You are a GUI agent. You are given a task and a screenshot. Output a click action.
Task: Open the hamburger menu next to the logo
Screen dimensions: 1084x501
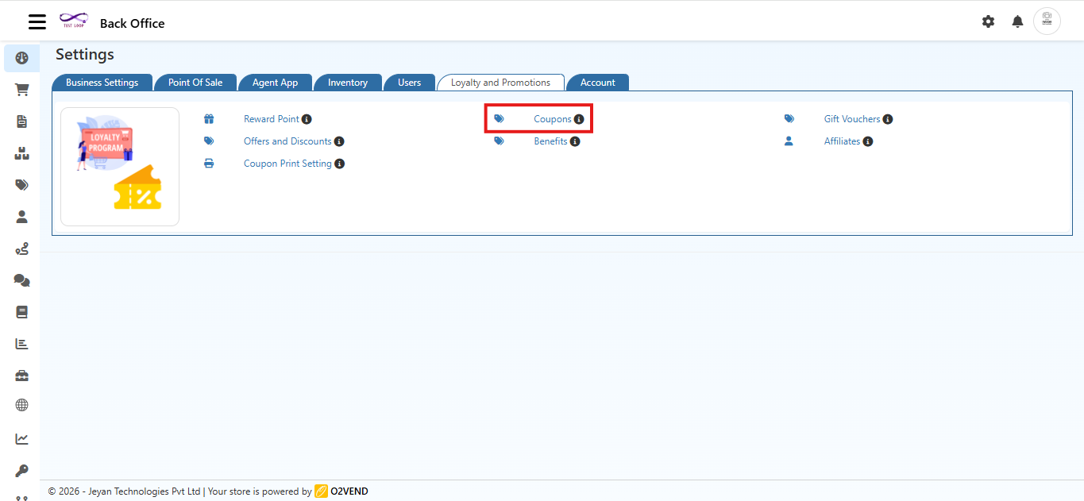point(37,21)
